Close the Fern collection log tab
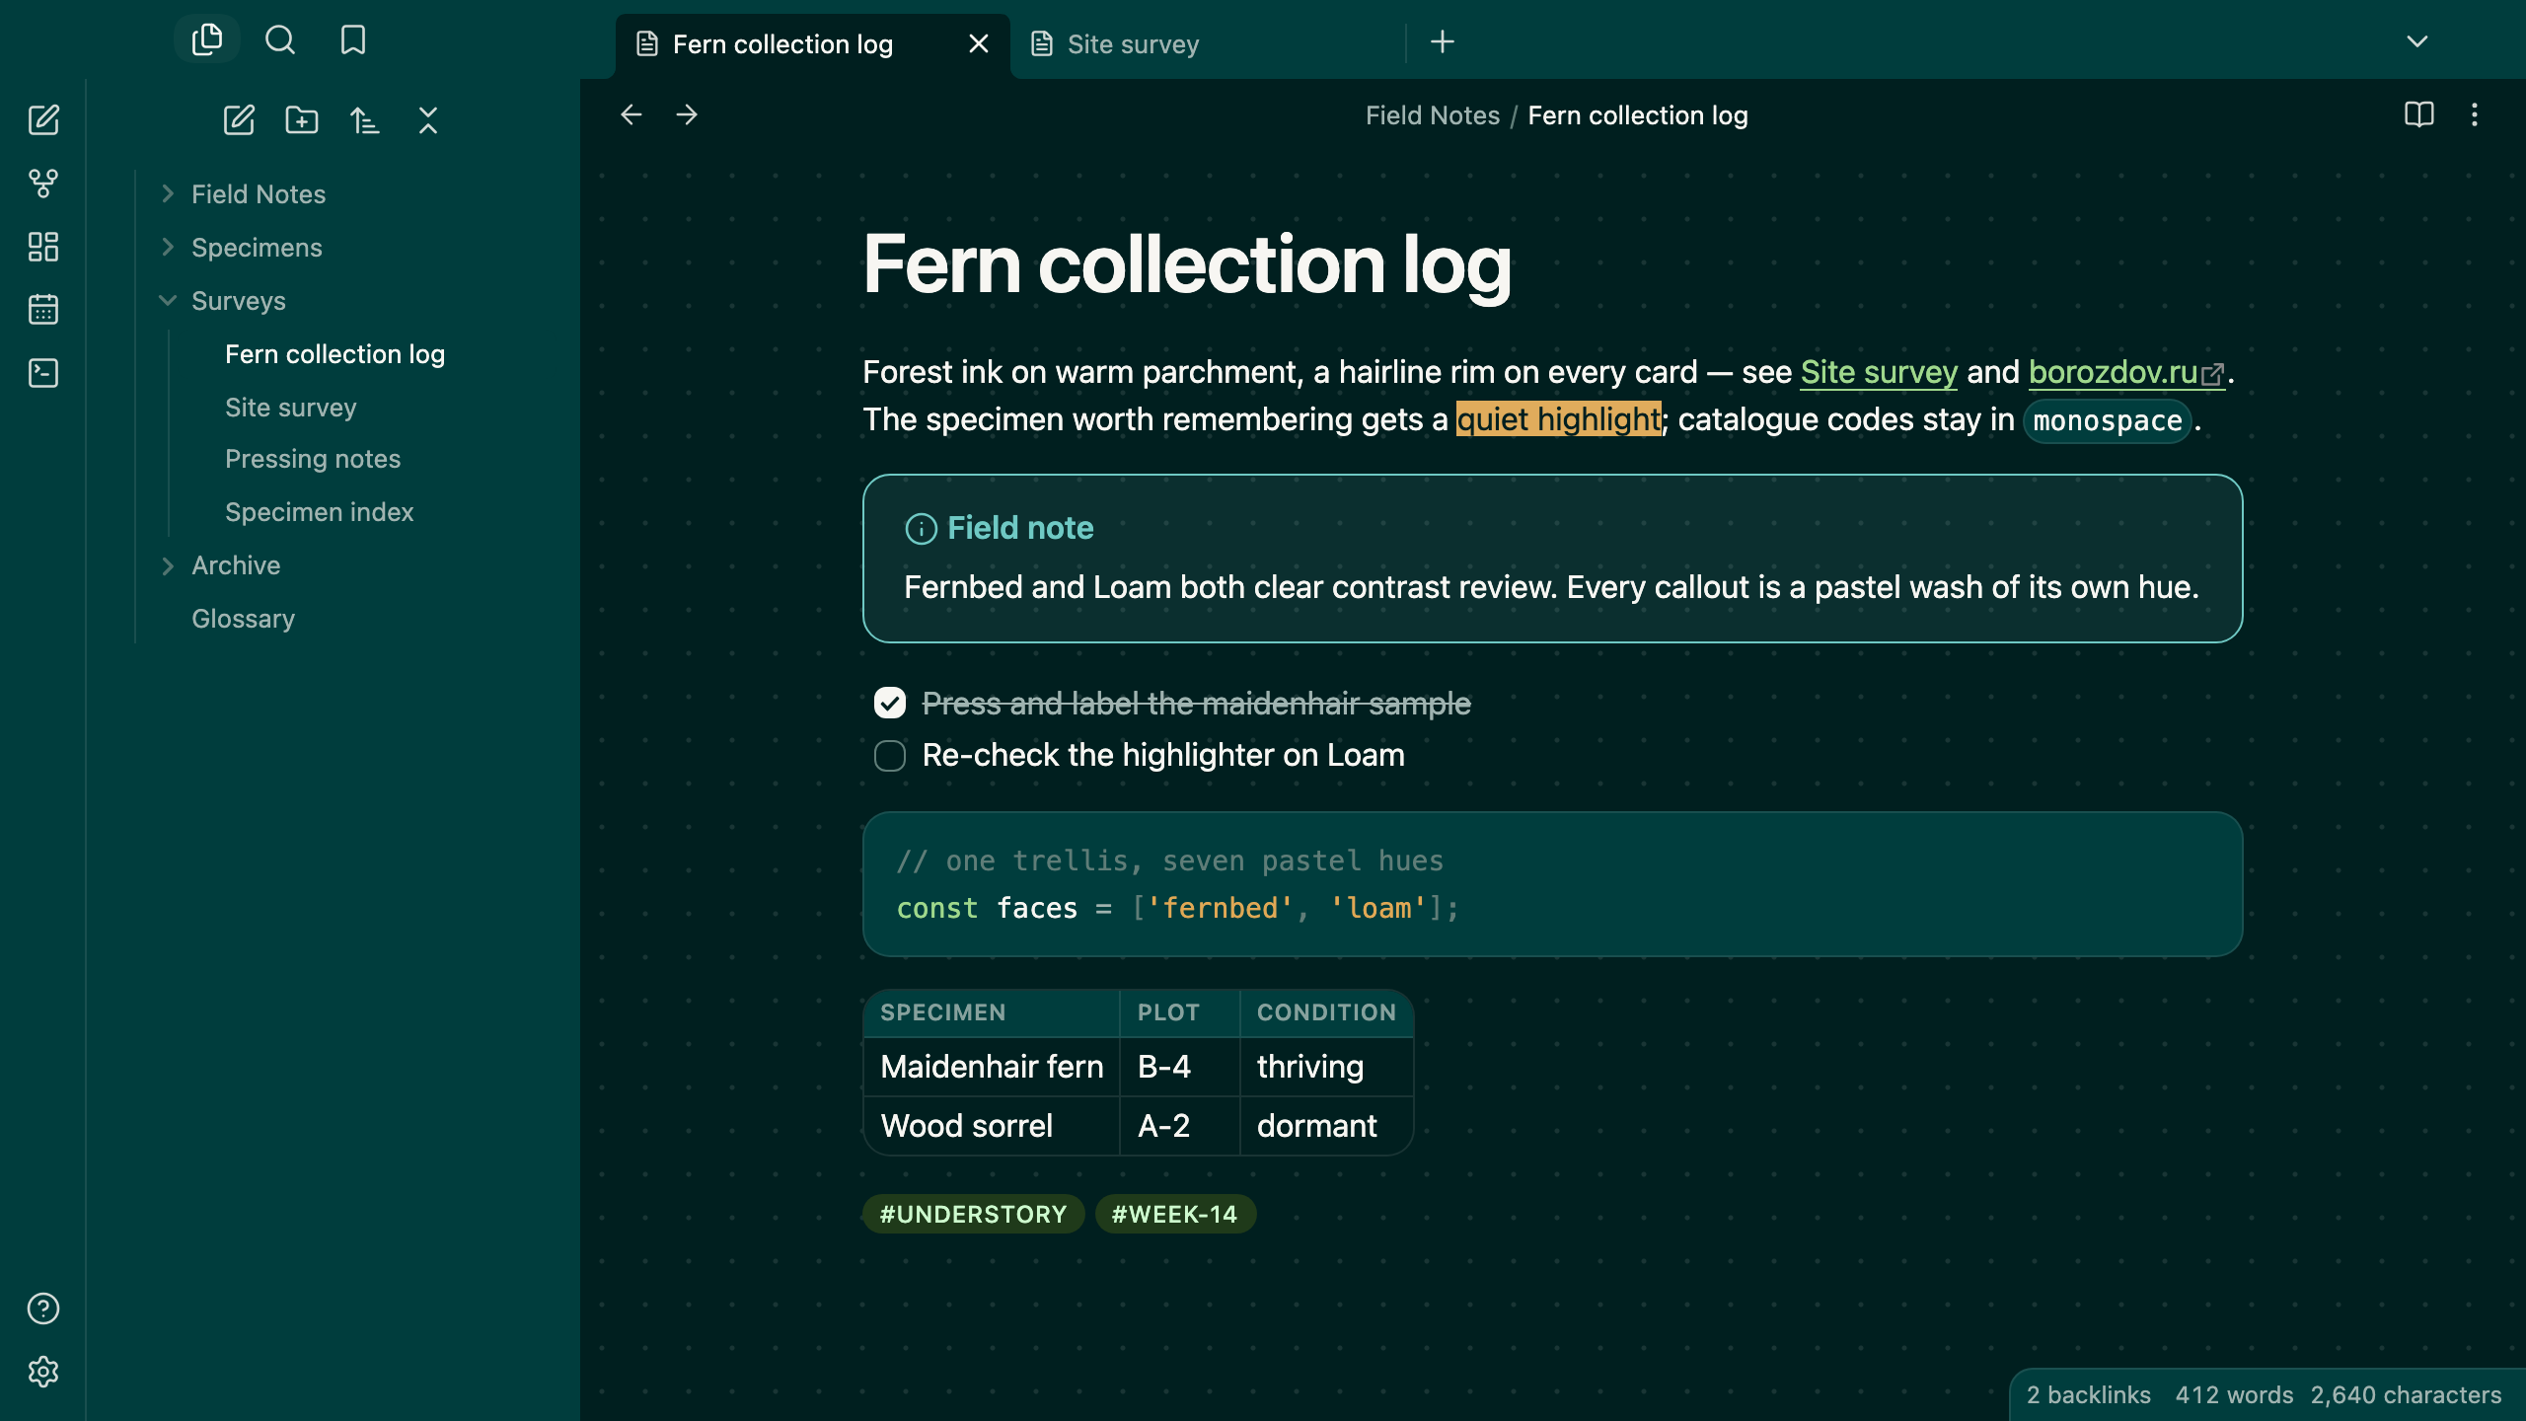The width and height of the screenshot is (2526, 1421). point(979,44)
